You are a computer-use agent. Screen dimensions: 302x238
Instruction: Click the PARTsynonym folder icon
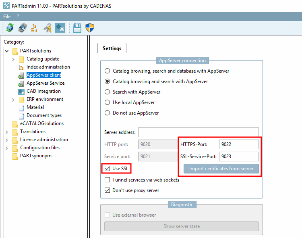click(x=15, y=156)
